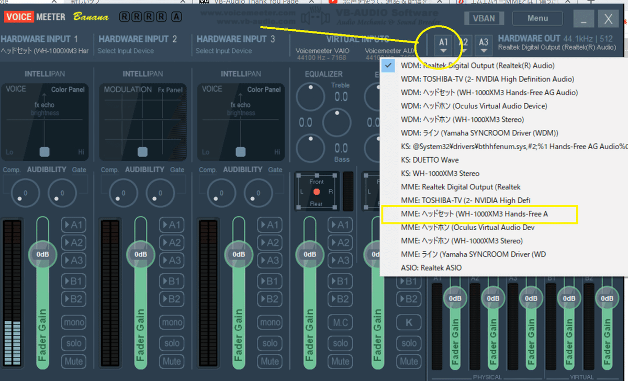Click master A1 bus 0dB fader
The height and width of the screenshot is (381, 628).
tap(454, 298)
